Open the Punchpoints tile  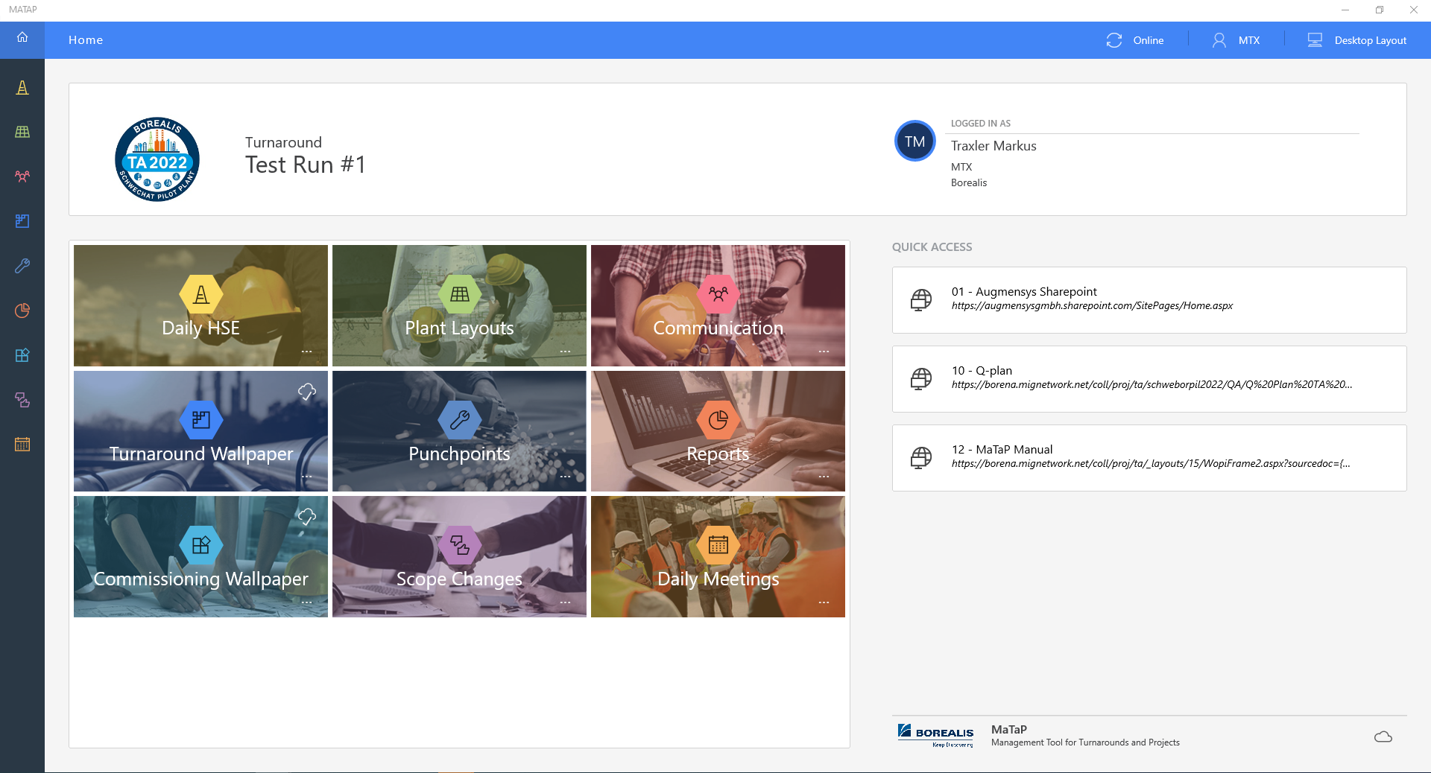[x=459, y=431]
